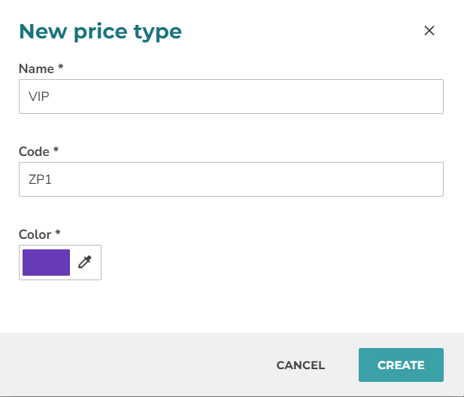
Task: Click the Name field label
Action: 36,69
